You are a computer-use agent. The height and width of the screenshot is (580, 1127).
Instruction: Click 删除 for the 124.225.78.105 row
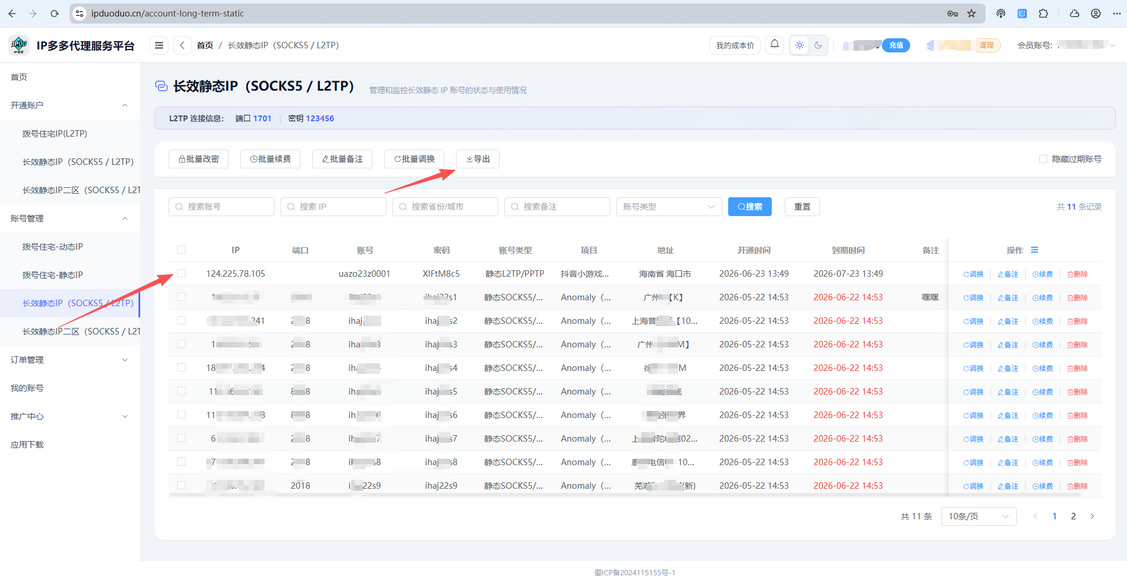coord(1078,274)
